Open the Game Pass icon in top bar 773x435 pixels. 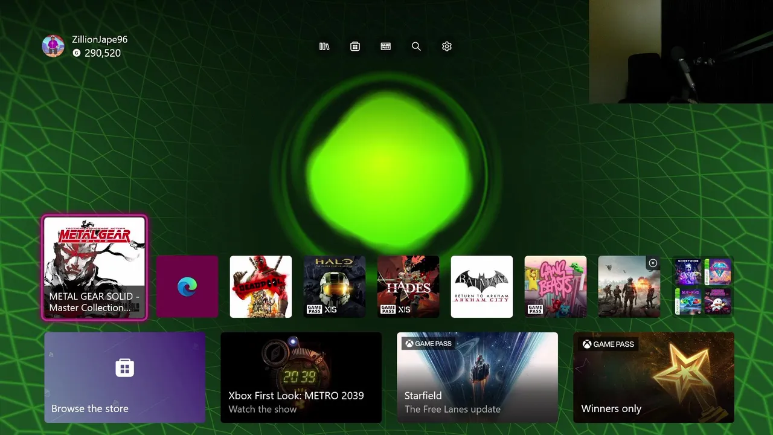(x=386, y=47)
